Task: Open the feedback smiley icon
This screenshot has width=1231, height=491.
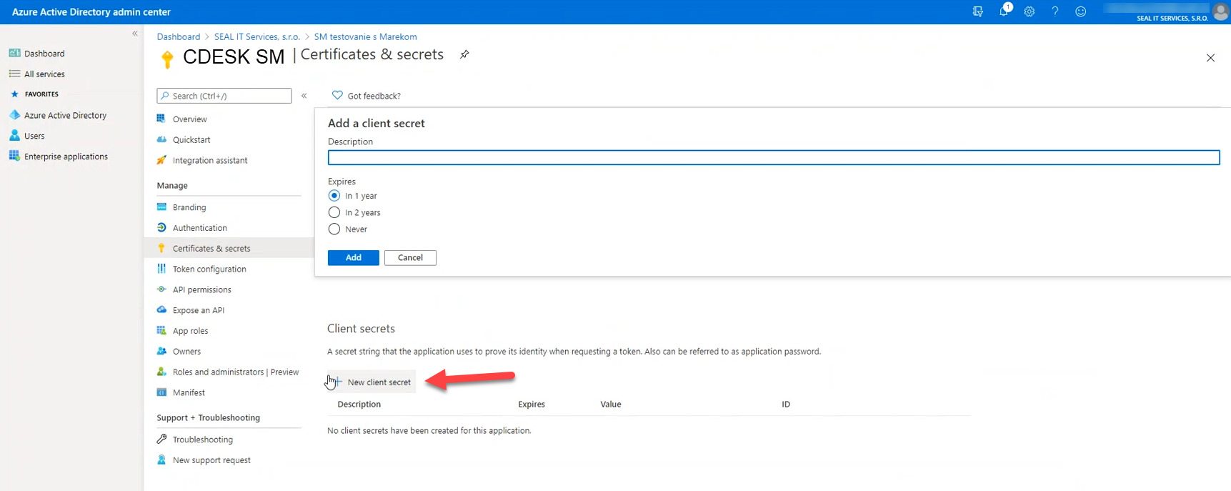Action: tap(1081, 11)
